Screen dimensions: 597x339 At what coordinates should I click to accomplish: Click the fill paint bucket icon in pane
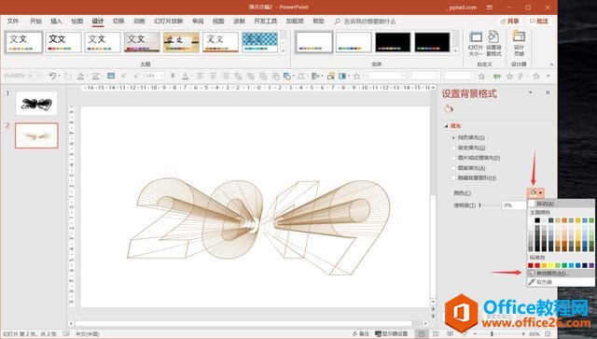449,109
